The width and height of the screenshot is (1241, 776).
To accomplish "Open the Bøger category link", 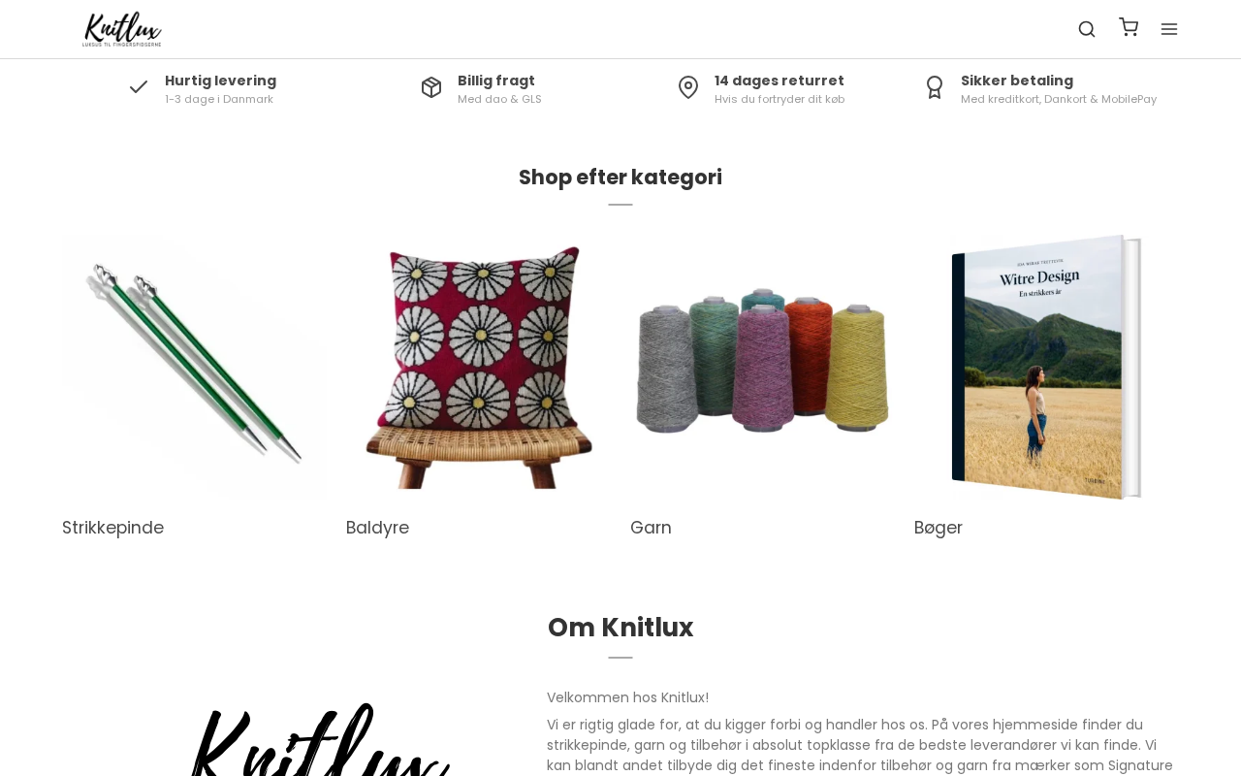I will (x=939, y=528).
